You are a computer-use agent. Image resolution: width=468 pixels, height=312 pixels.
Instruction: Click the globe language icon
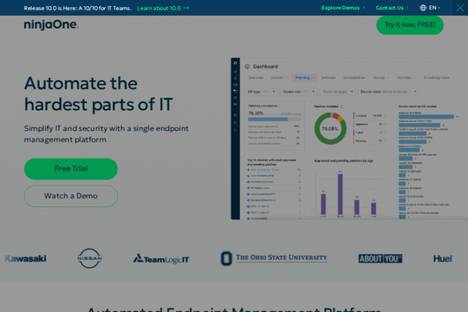point(424,8)
